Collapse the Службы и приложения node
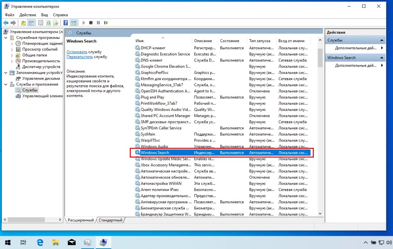This screenshot has height=249, width=393. pos(6,84)
